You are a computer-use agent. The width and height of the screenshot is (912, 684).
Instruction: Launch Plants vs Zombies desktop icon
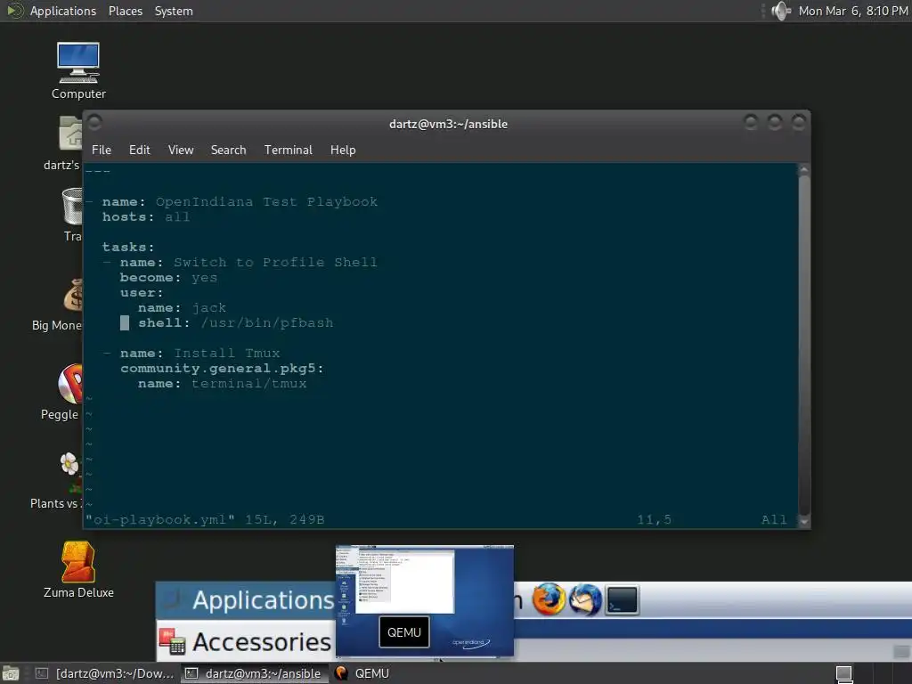[x=71, y=472]
